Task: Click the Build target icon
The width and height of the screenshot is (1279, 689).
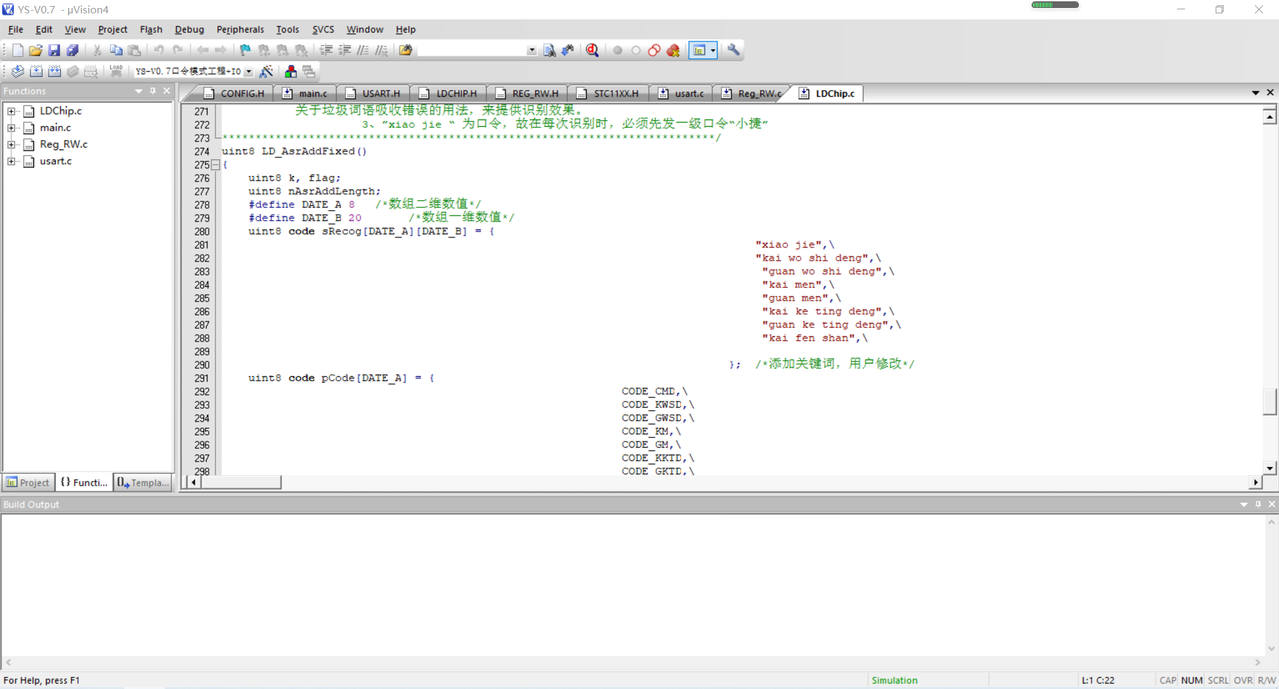Action: pos(36,71)
